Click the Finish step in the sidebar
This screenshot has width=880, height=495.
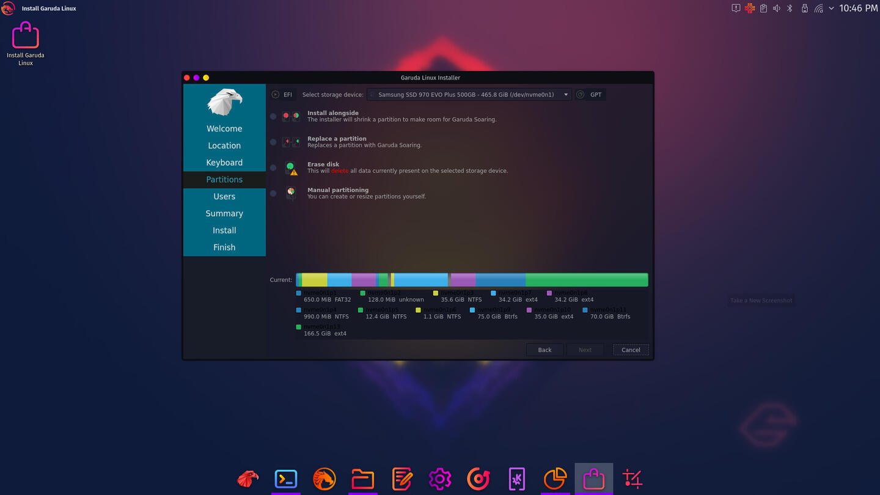tap(224, 248)
